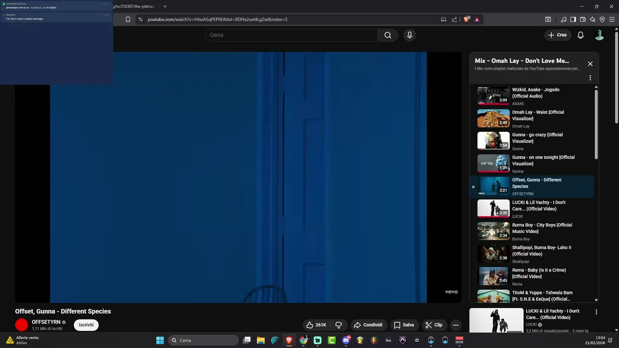Play Gunna - go crazy visualizer
The height and width of the screenshot is (348, 619).
pyautogui.click(x=532, y=142)
